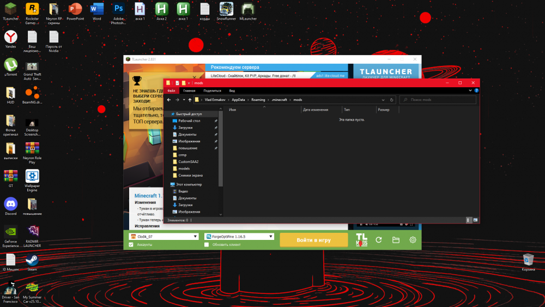Viewport: 545px width, 307px height.
Task: Launch PowerPoint from desktop
Action: [75, 11]
